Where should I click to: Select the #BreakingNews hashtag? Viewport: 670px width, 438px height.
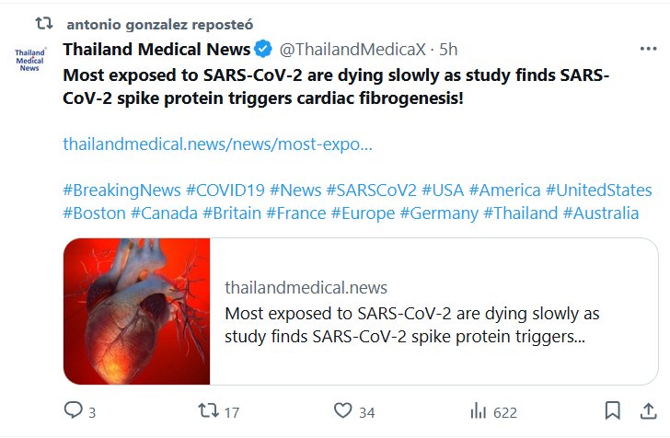point(121,190)
